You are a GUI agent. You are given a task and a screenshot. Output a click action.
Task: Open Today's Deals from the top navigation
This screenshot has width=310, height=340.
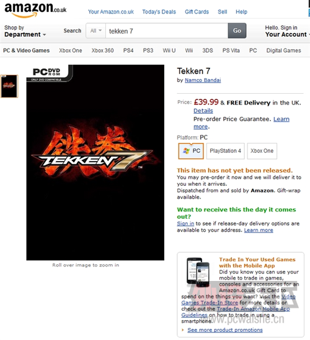tap(159, 12)
